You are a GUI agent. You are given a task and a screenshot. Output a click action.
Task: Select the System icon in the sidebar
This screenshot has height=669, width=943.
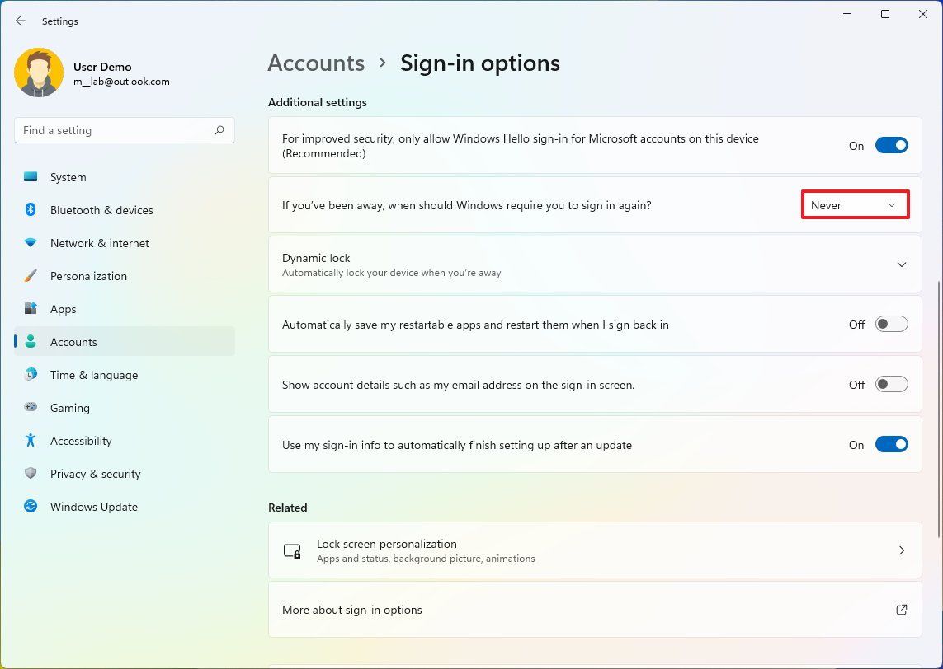[x=31, y=177]
